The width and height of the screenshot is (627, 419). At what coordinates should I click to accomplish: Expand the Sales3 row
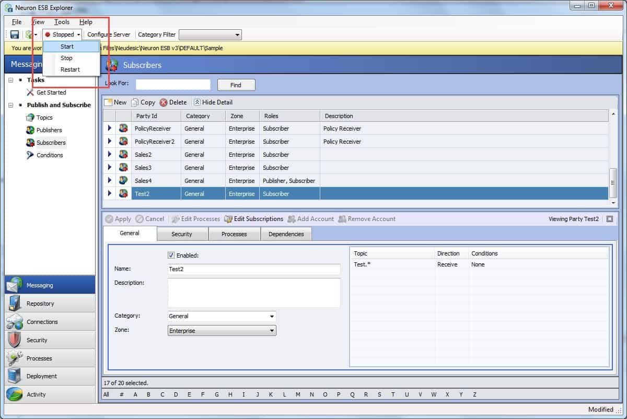pyautogui.click(x=110, y=167)
